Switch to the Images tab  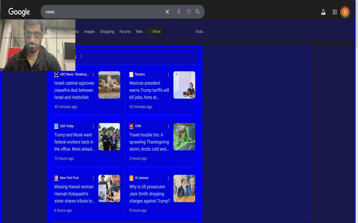click(89, 31)
